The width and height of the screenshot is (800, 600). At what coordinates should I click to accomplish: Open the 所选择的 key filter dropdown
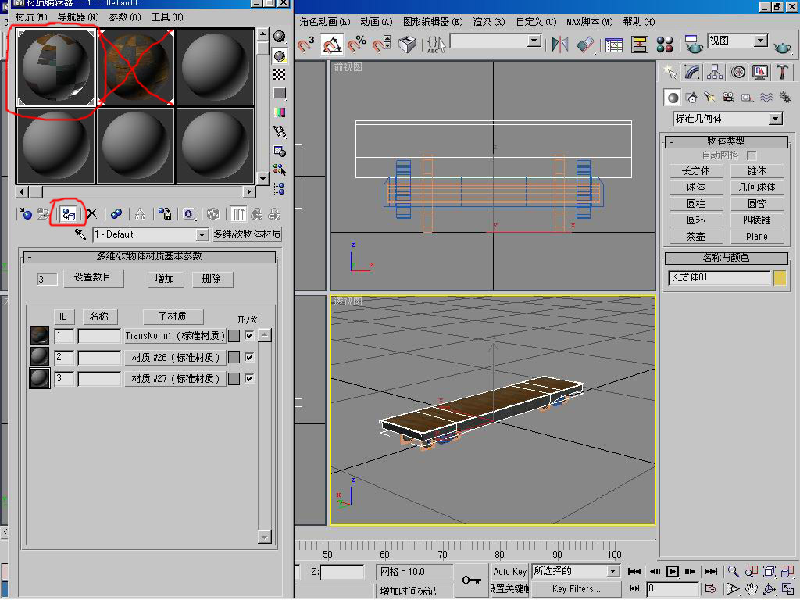tap(613, 572)
